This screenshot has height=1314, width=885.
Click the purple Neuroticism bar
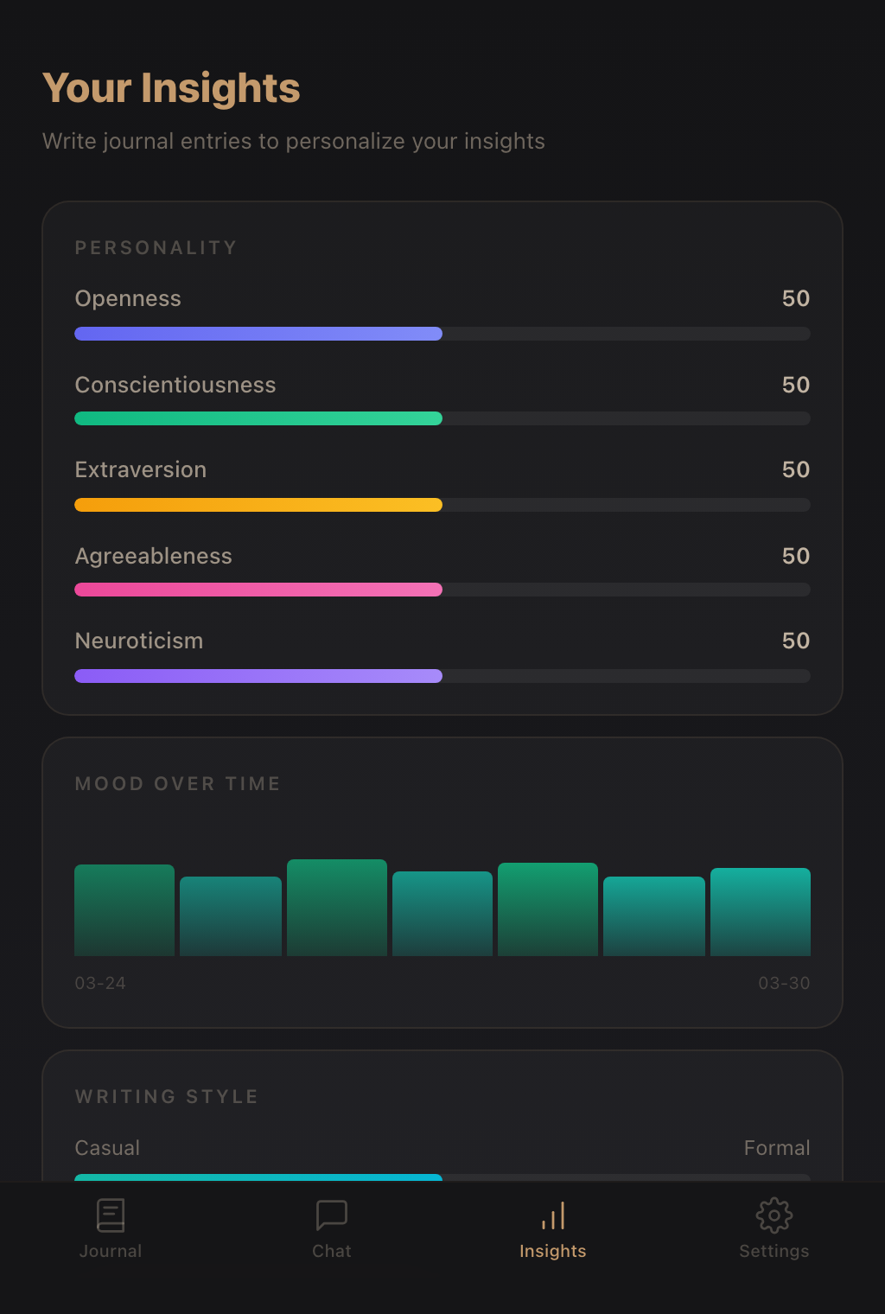click(442, 676)
